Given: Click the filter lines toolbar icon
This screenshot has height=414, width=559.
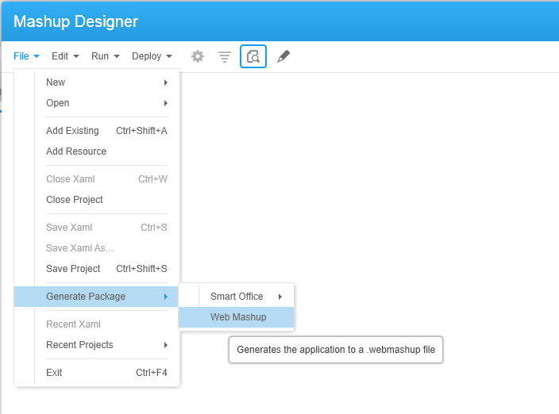Looking at the screenshot, I should pyautogui.click(x=225, y=56).
